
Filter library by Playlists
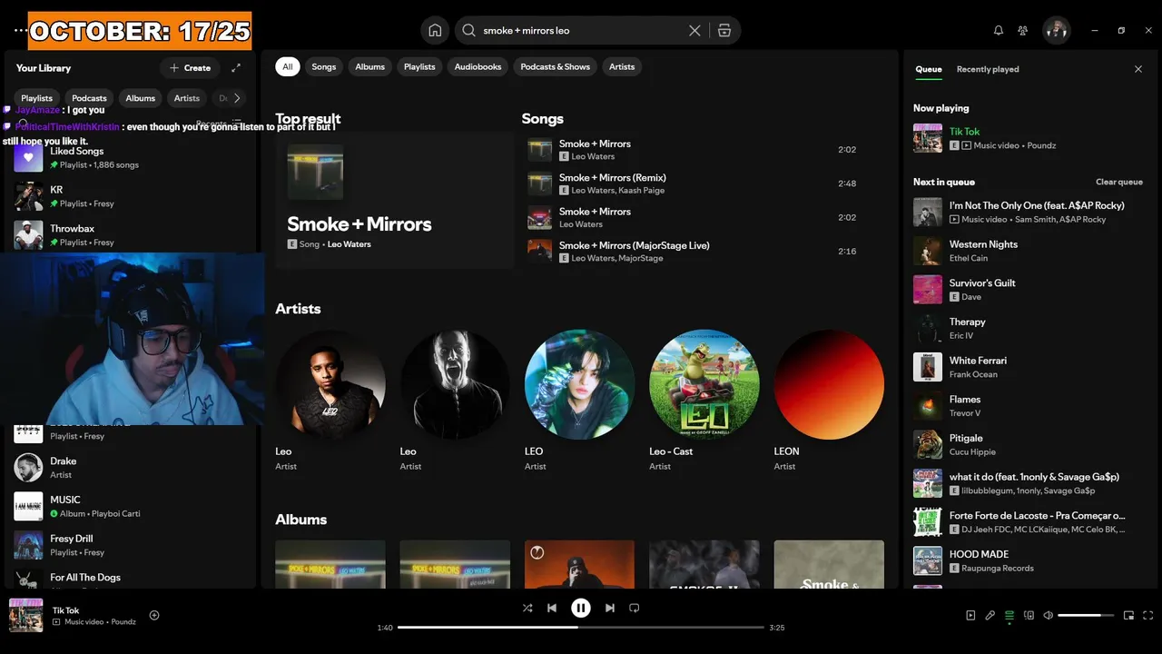coord(37,98)
